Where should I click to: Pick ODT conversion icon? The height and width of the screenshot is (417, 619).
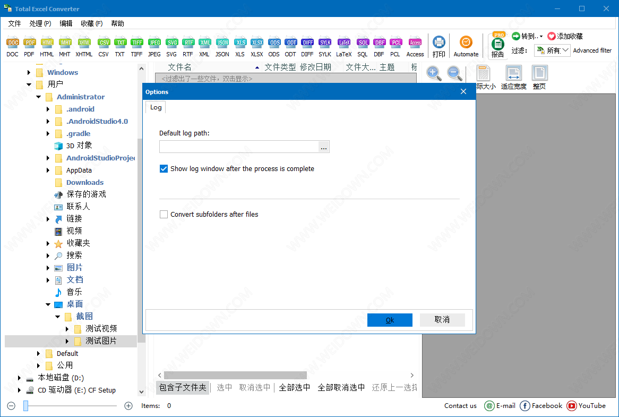(290, 47)
